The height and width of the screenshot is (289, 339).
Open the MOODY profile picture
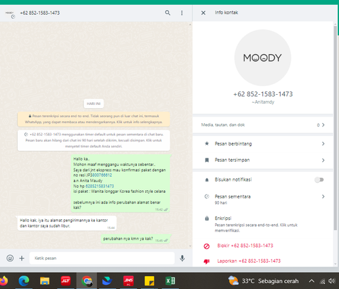tap(262, 58)
